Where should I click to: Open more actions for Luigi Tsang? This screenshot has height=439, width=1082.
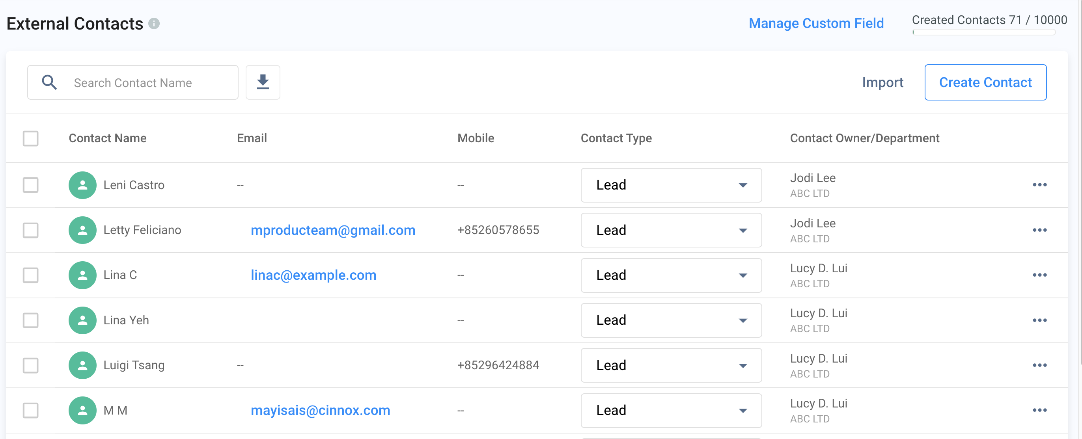(x=1039, y=365)
